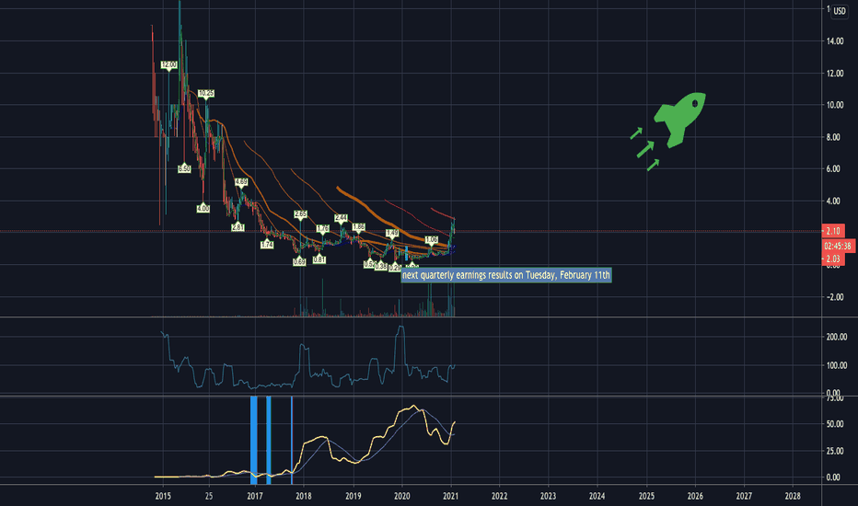
Task: Click the 4.00 pivot low label
Action: click(203, 209)
